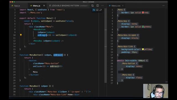
Task: Click the </button> closing tag
Action: [34, 75]
